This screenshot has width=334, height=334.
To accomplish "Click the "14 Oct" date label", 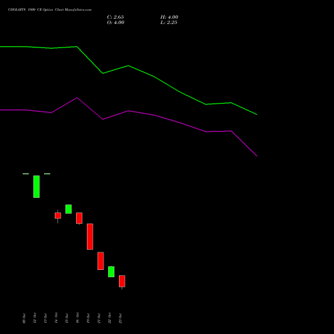I will point(56,318).
